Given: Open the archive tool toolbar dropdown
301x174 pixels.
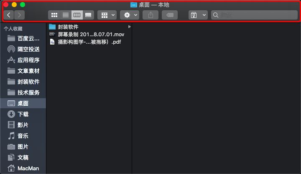Looking at the screenshot, I should [198, 15].
